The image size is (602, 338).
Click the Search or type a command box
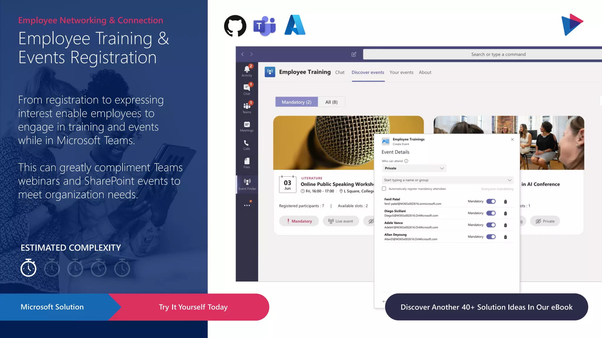click(x=482, y=54)
